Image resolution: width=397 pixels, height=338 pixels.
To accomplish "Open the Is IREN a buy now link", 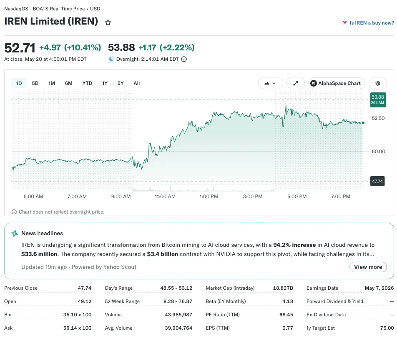I will point(372,23).
